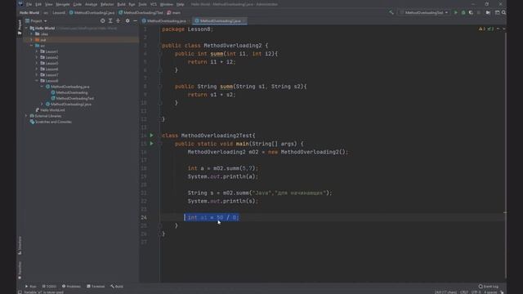Click MethodOverloading2Test breadcrumb in navigation bar
This screenshot has height=294, width=523.
click(141, 13)
